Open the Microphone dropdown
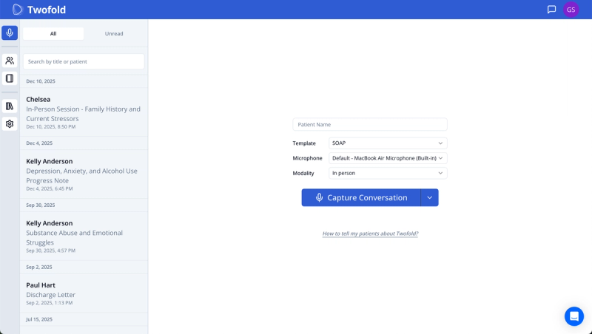The height and width of the screenshot is (334, 592). click(388, 158)
